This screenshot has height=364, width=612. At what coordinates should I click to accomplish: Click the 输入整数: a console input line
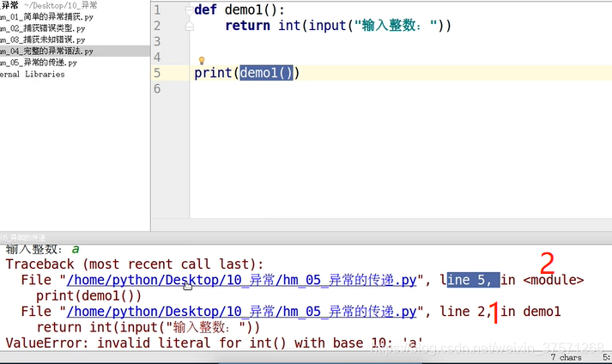point(43,249)
